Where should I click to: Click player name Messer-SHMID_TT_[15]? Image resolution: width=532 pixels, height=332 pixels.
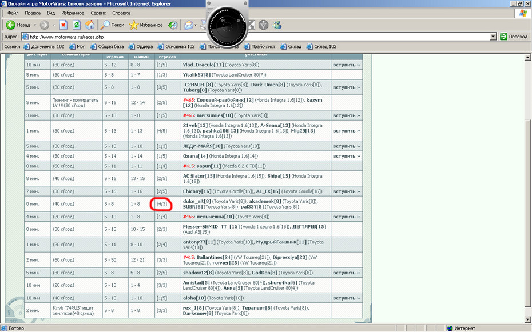[211, 226]
